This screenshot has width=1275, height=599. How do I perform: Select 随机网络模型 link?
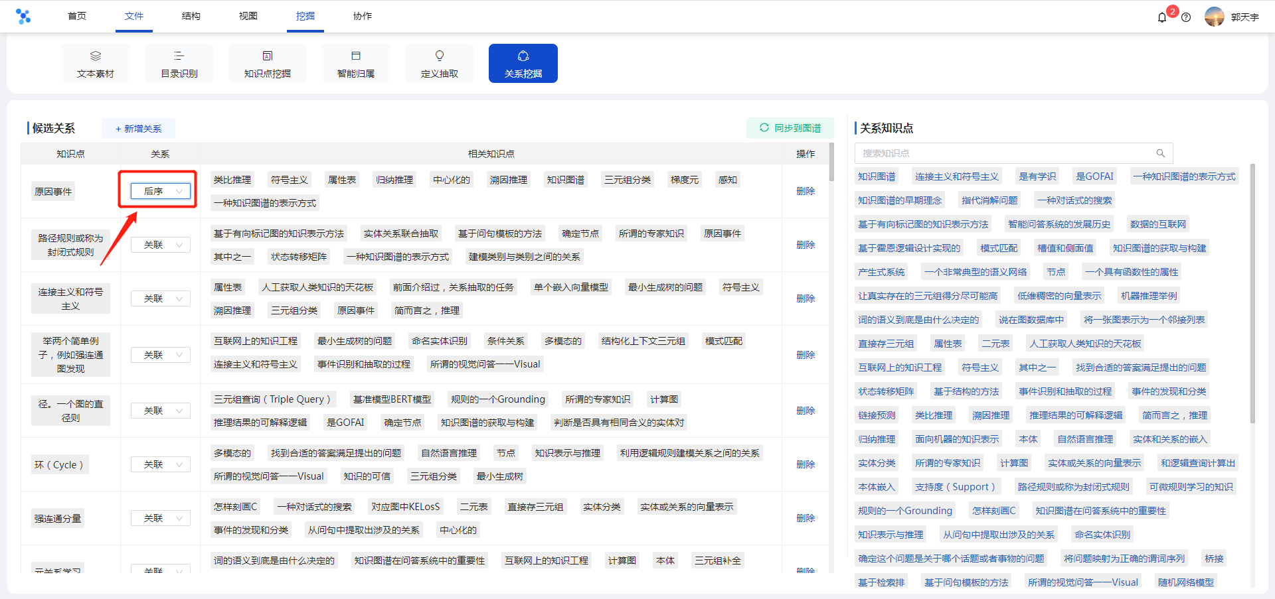pos(1186,582)
